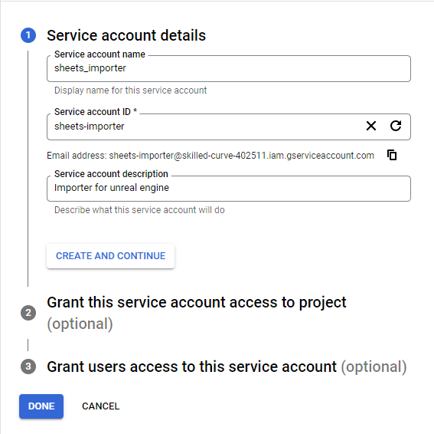The image size is (434, 434).
Task: Clear the Service account ID field
Action: coord(371,126)
